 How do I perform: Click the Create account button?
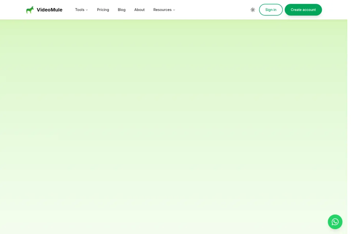303,10
